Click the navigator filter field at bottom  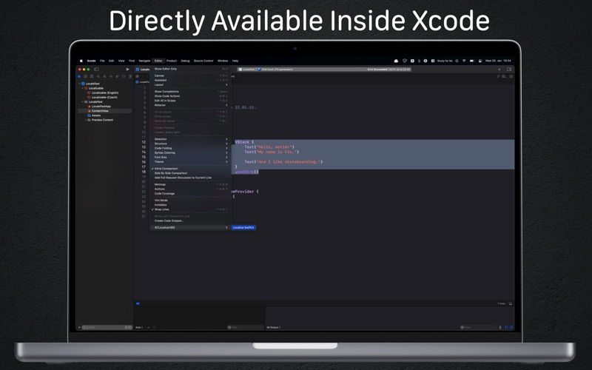(x=107, y=327)
